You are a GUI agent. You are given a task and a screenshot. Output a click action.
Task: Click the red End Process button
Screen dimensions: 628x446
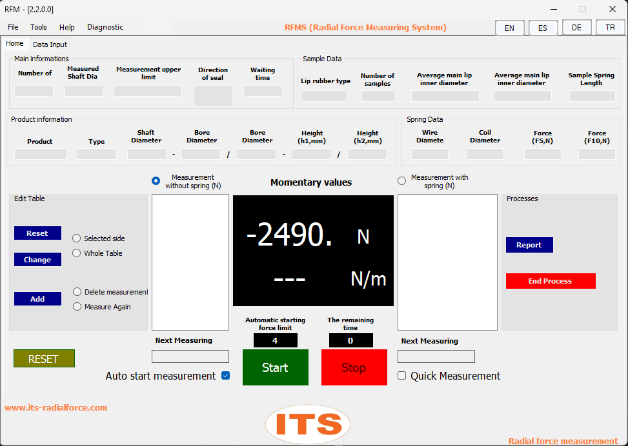(x=550, y=281)
